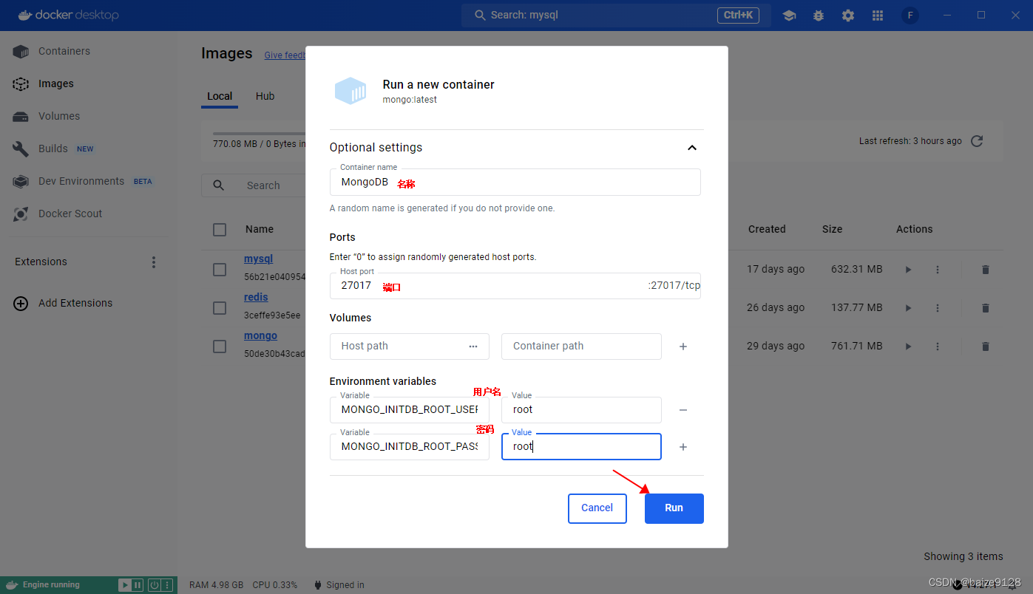This screenshot has height=594, width=1033.
Task: Open more actions for mongo image
Action: pos(938,346)
